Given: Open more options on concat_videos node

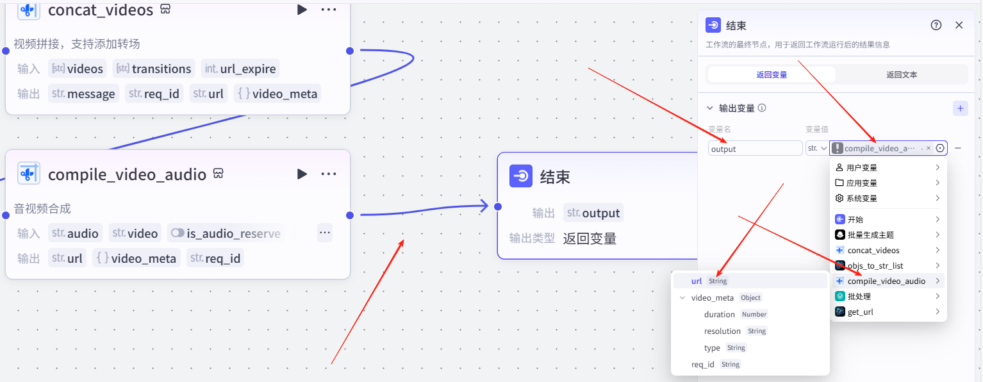Looking at the screenshot, I should (329, 10).
